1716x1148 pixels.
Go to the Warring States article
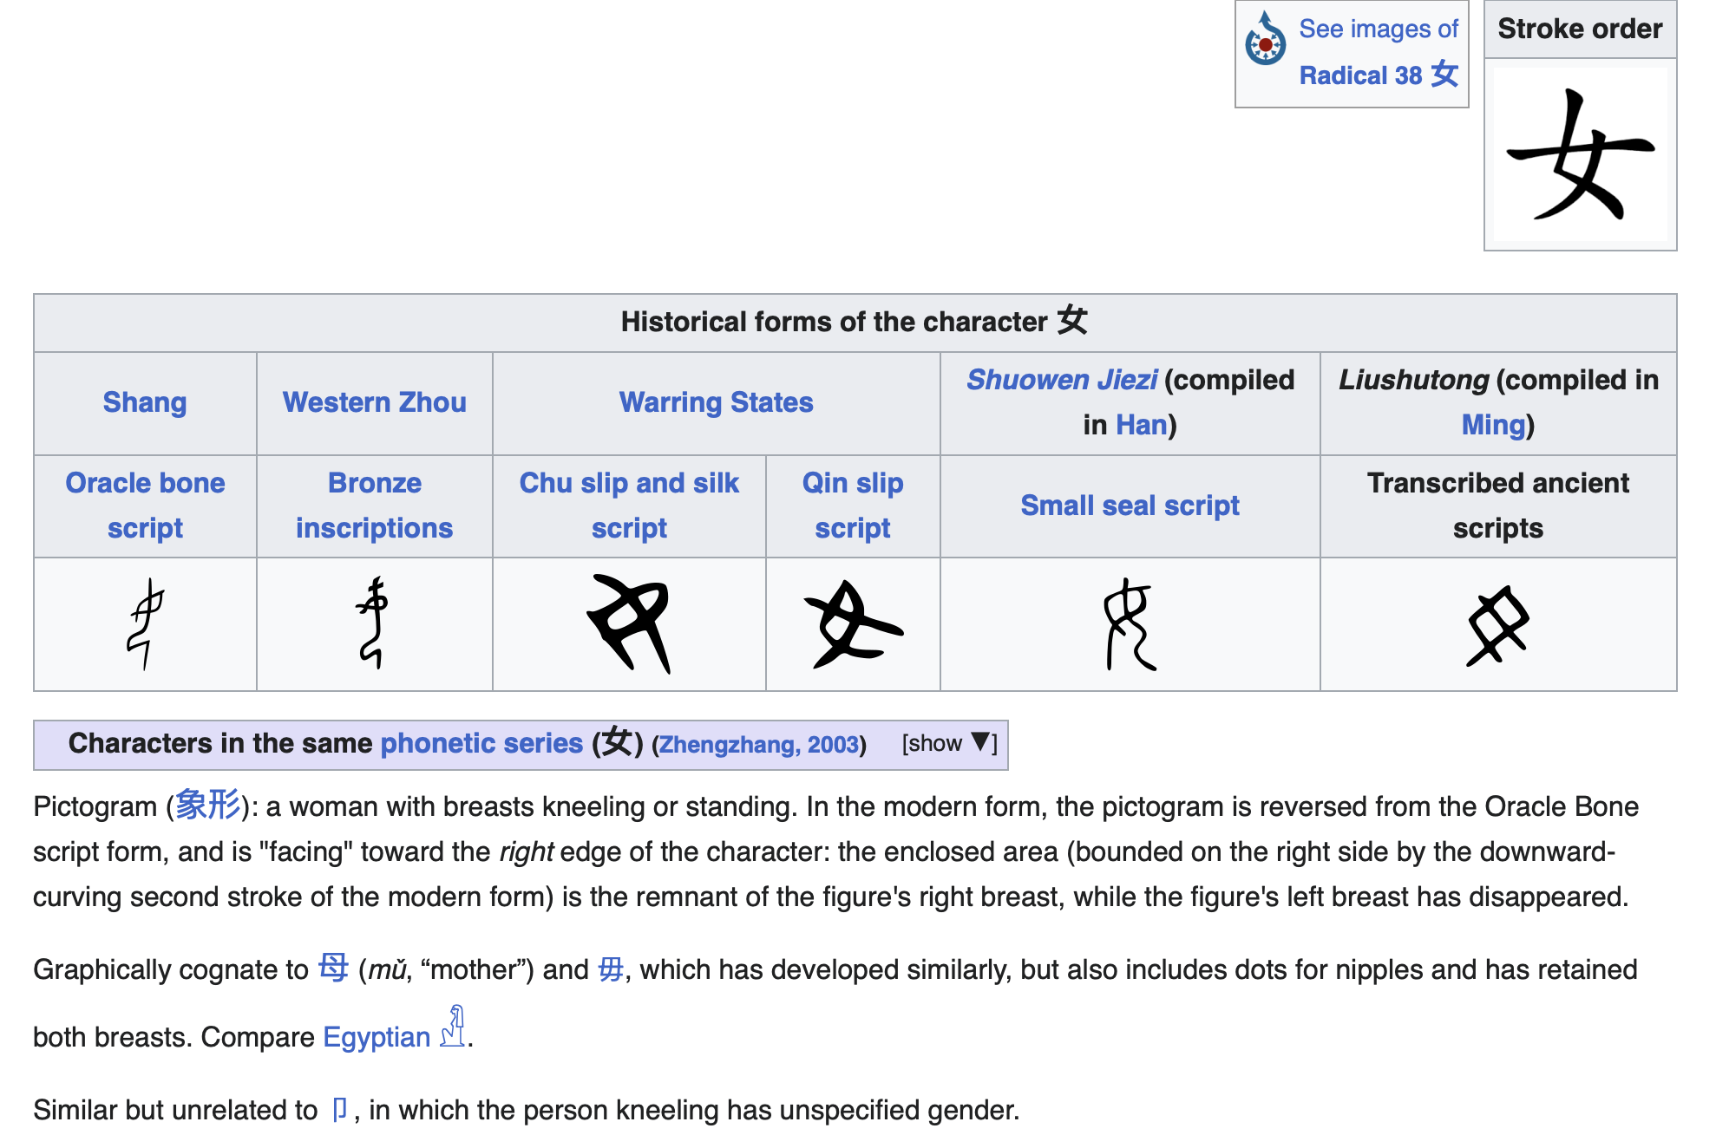(716, 402)
